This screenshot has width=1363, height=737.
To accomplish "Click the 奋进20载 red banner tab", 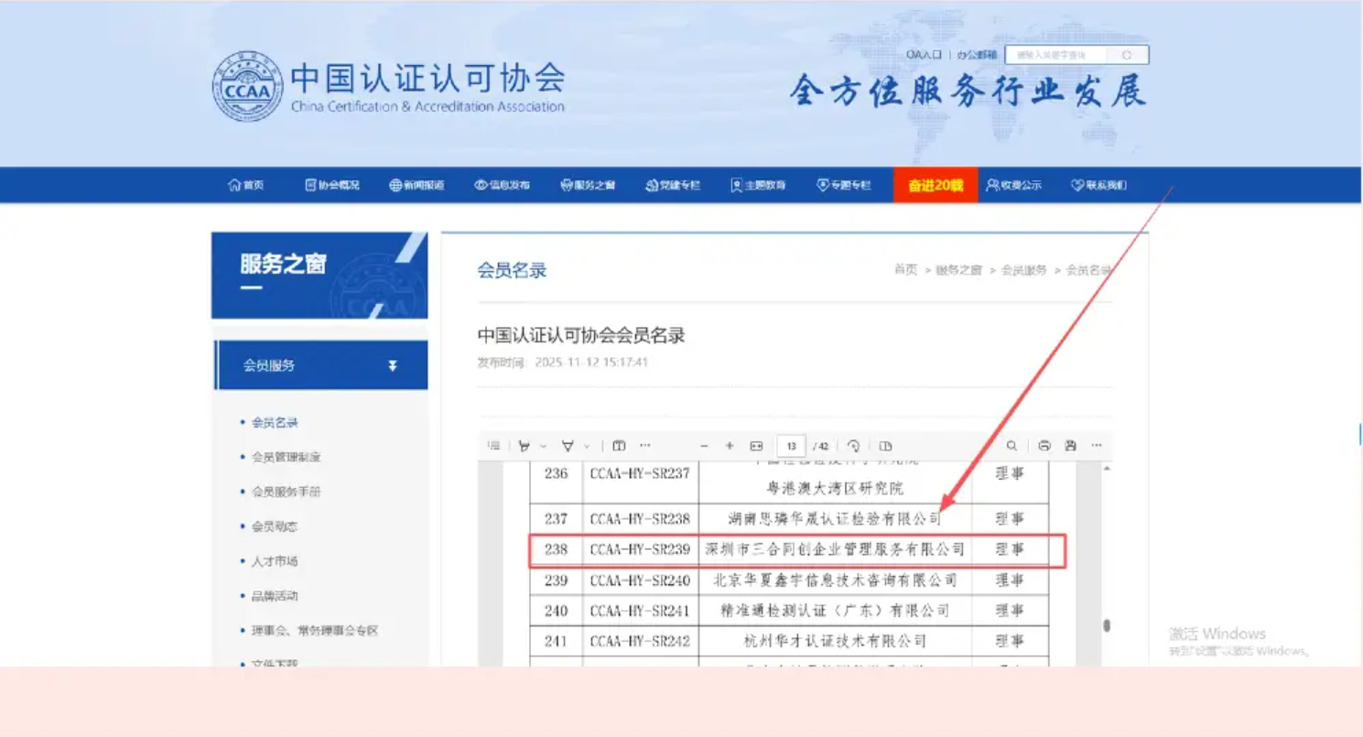I will [x=936, y=185].
